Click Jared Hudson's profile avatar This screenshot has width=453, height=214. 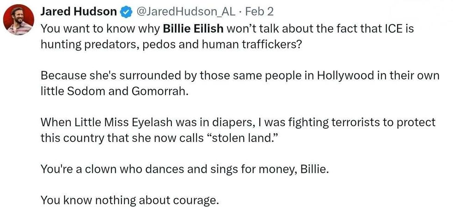tap(18, 20)
